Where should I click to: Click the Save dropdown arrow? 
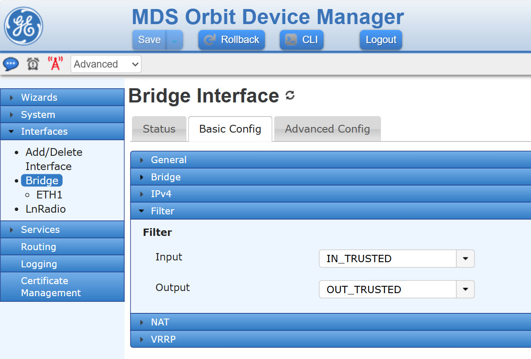[175, 40]
